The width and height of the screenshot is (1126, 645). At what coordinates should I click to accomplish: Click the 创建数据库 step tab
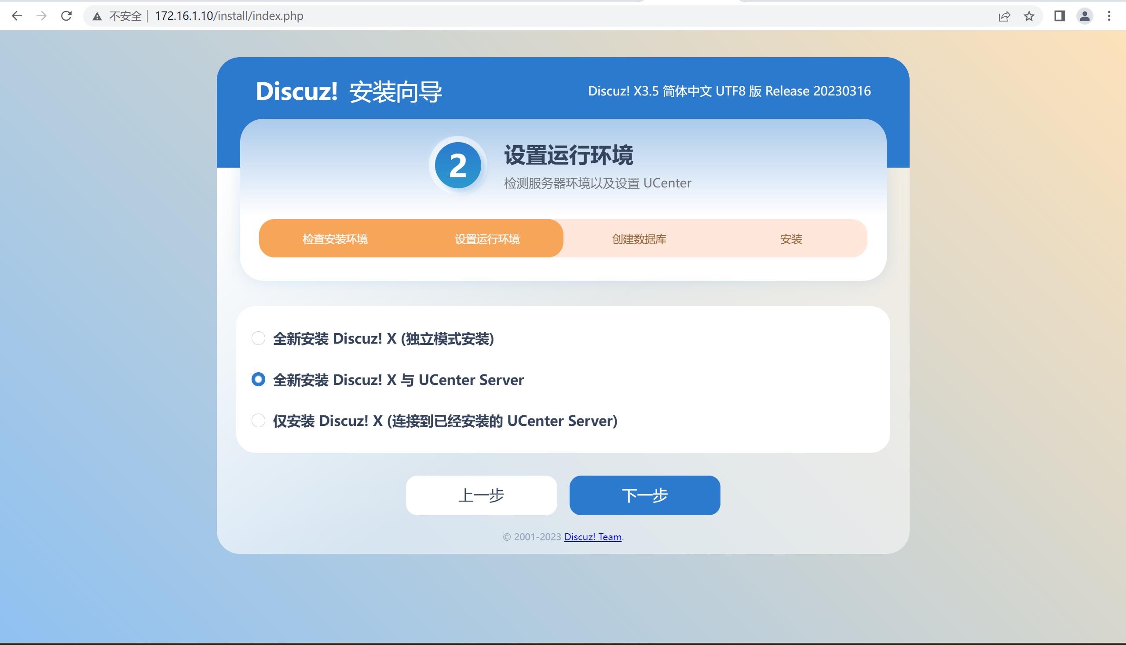(639, 239)
